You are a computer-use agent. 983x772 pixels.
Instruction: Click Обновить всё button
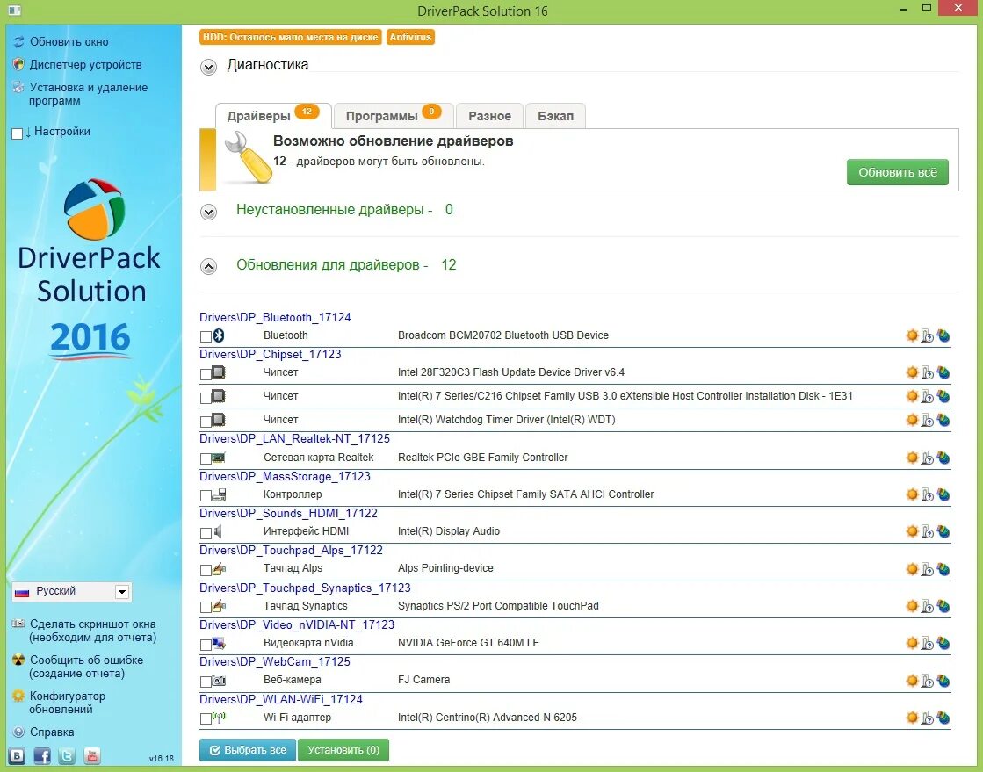897,172
